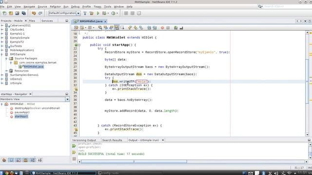This screenshot has height=175, width=312.
Task: Open the Tools menu
Action: click(107, 6)
